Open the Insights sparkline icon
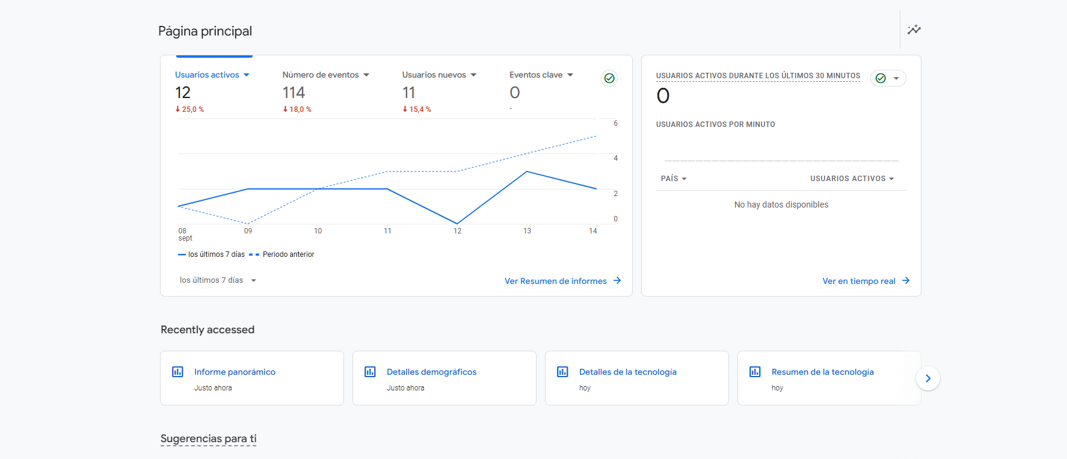1067x459 pixels. [914, 29]
